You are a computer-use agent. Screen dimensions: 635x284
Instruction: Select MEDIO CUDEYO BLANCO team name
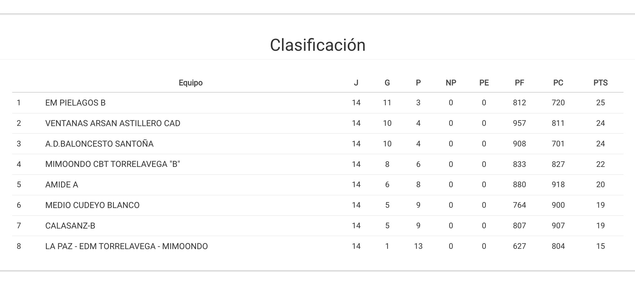pyautogui.click(x=92, y=205)
